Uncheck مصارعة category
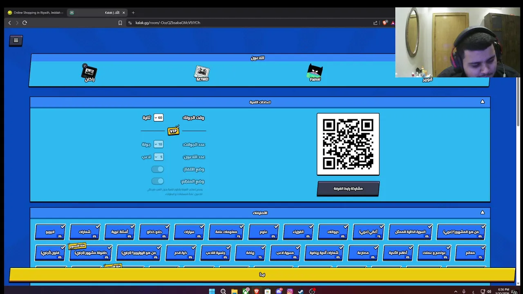The height and width of the screenshot is (294, 523). (363, 253)
